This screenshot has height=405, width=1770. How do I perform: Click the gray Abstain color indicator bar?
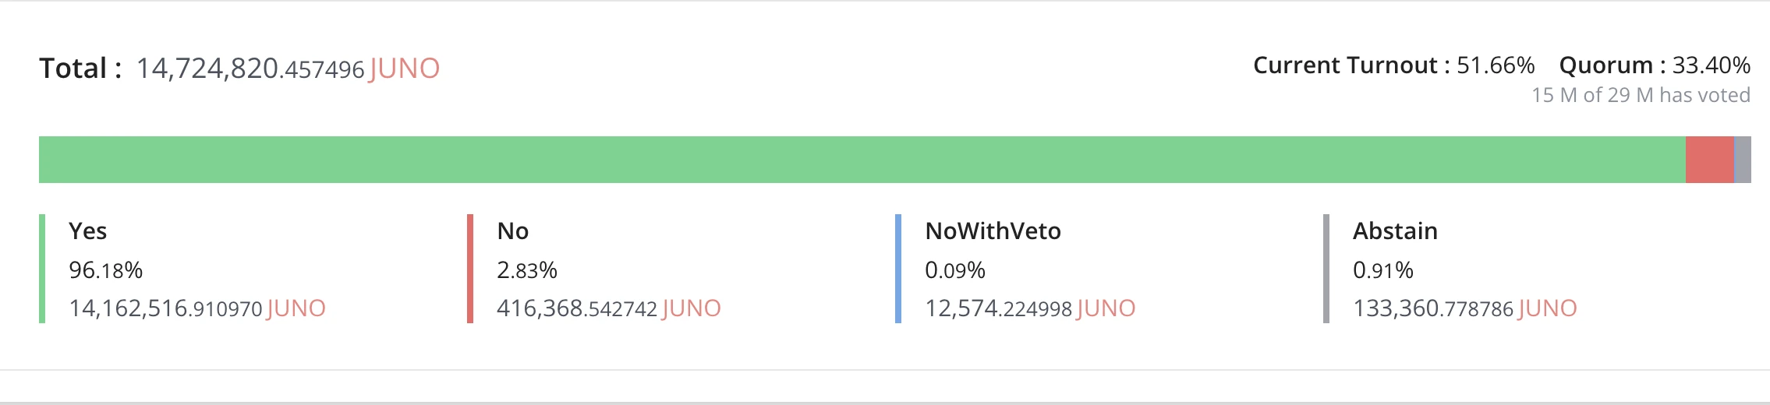(x=1326, y=268)
